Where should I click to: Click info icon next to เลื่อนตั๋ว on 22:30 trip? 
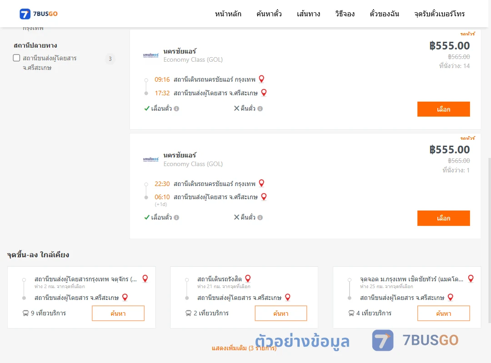tap(176, 217)
